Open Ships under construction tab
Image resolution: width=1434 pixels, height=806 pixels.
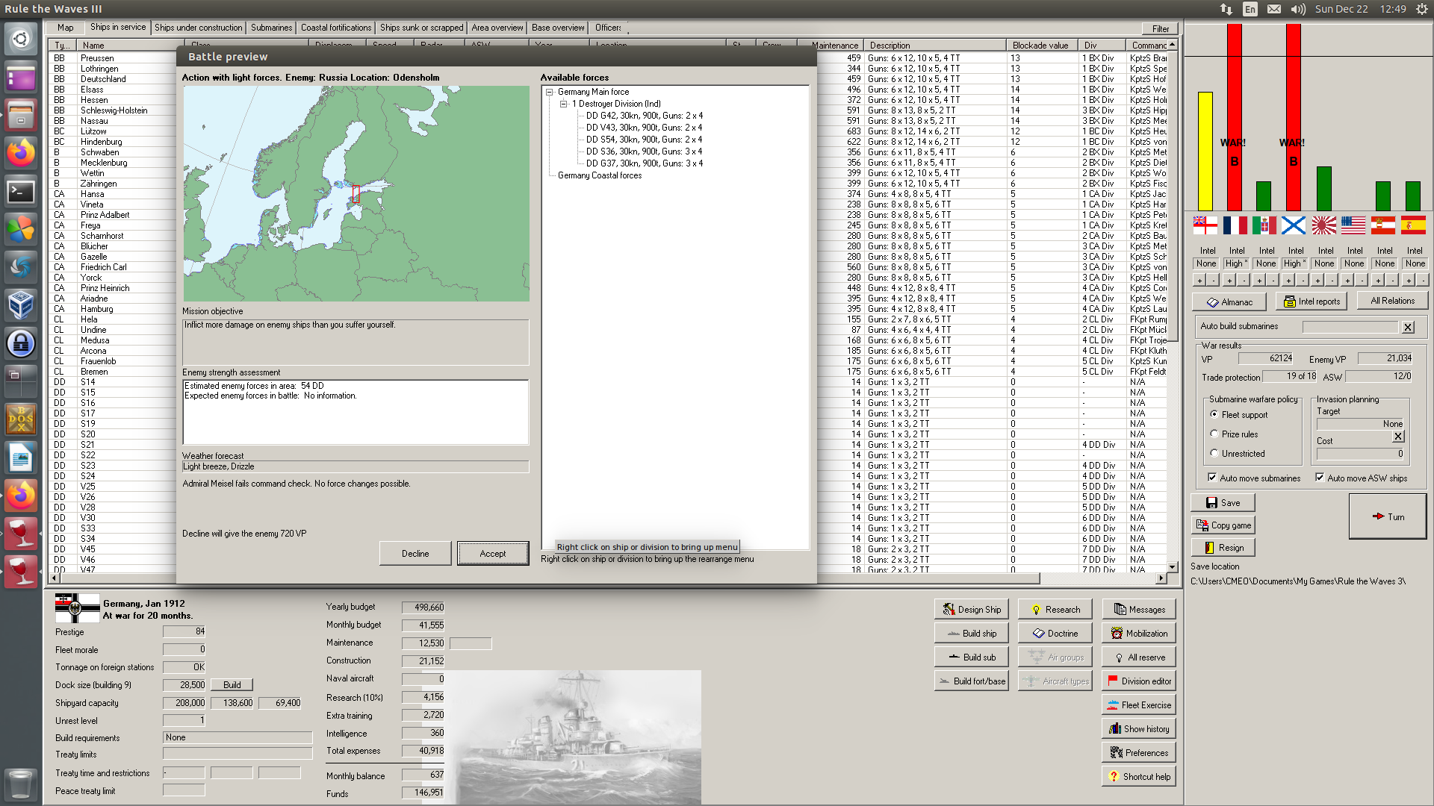(199, 28)
